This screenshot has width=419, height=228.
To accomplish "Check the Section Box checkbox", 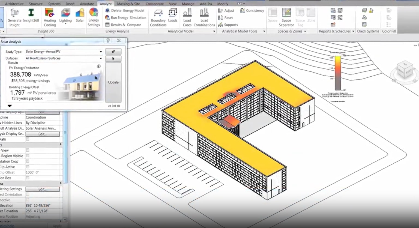I will click(x=28, y=178).
